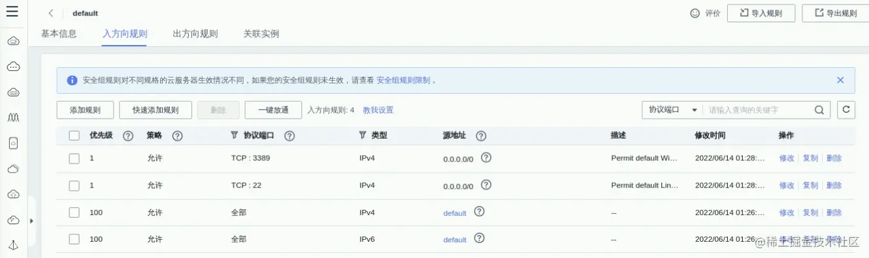Open the 安全组规则限制 link
The image size is (869, 258).
(x=403, y=80)
